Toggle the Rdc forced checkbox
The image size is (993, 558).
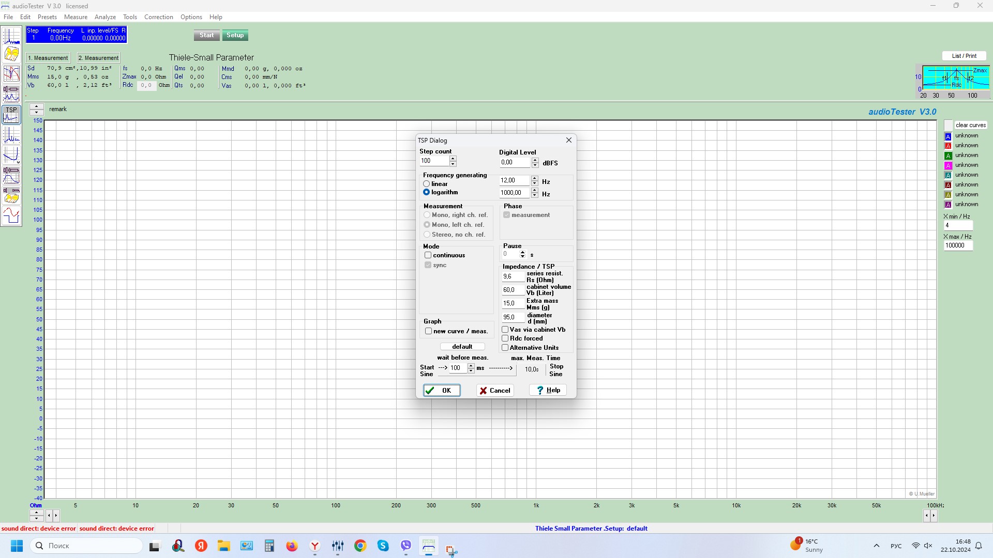pos(505,338)
